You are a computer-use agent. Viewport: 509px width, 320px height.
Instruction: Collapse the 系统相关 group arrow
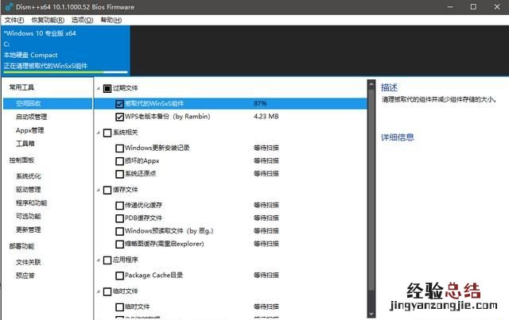pyautogui.click(x=99, y=133)
